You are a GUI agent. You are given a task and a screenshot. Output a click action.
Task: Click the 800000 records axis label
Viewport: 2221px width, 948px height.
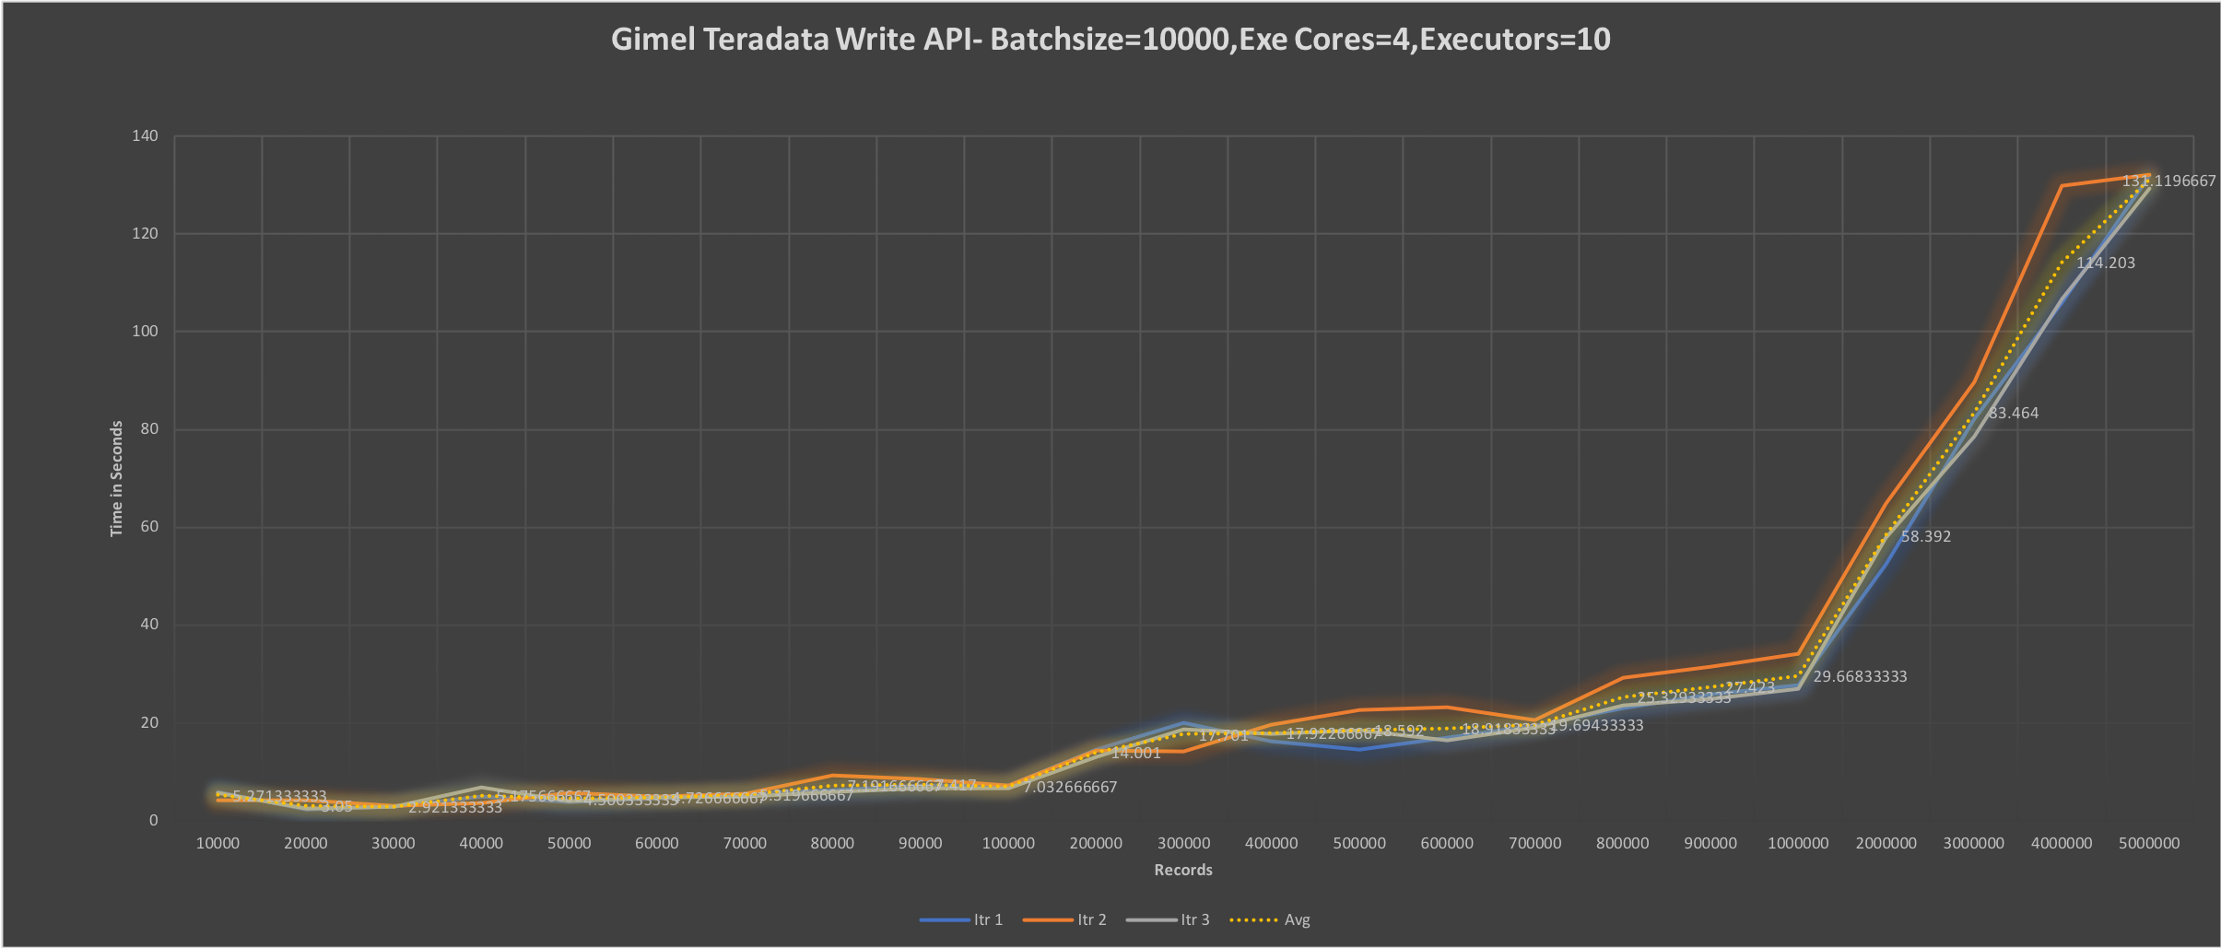(x=1623, y=843)
